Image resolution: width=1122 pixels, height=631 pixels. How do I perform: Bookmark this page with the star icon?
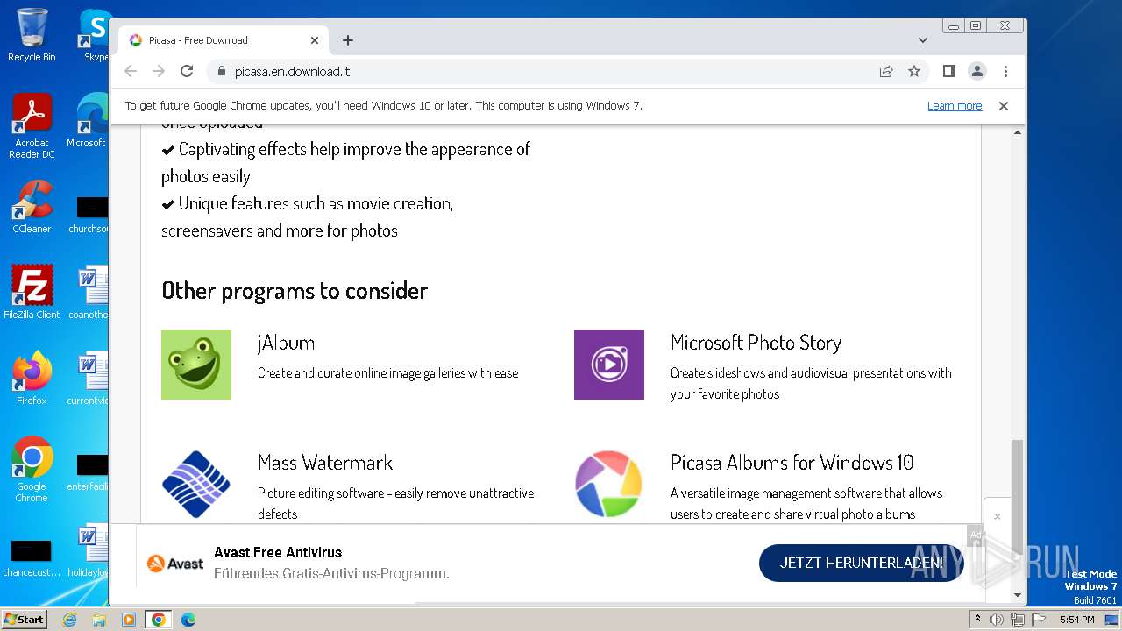coord(914,71)
